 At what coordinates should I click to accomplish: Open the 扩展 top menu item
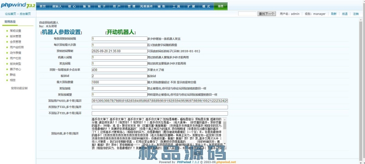[x=191, y=6]
